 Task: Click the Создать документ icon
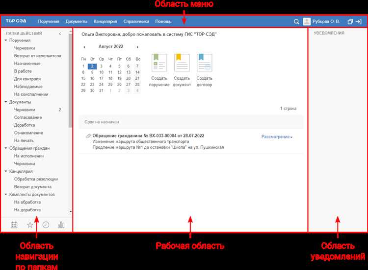pyautogui.click(x=182, y=64)
